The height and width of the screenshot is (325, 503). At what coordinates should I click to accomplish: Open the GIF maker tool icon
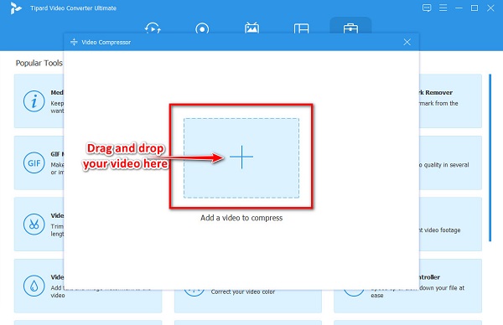(34, 162)
